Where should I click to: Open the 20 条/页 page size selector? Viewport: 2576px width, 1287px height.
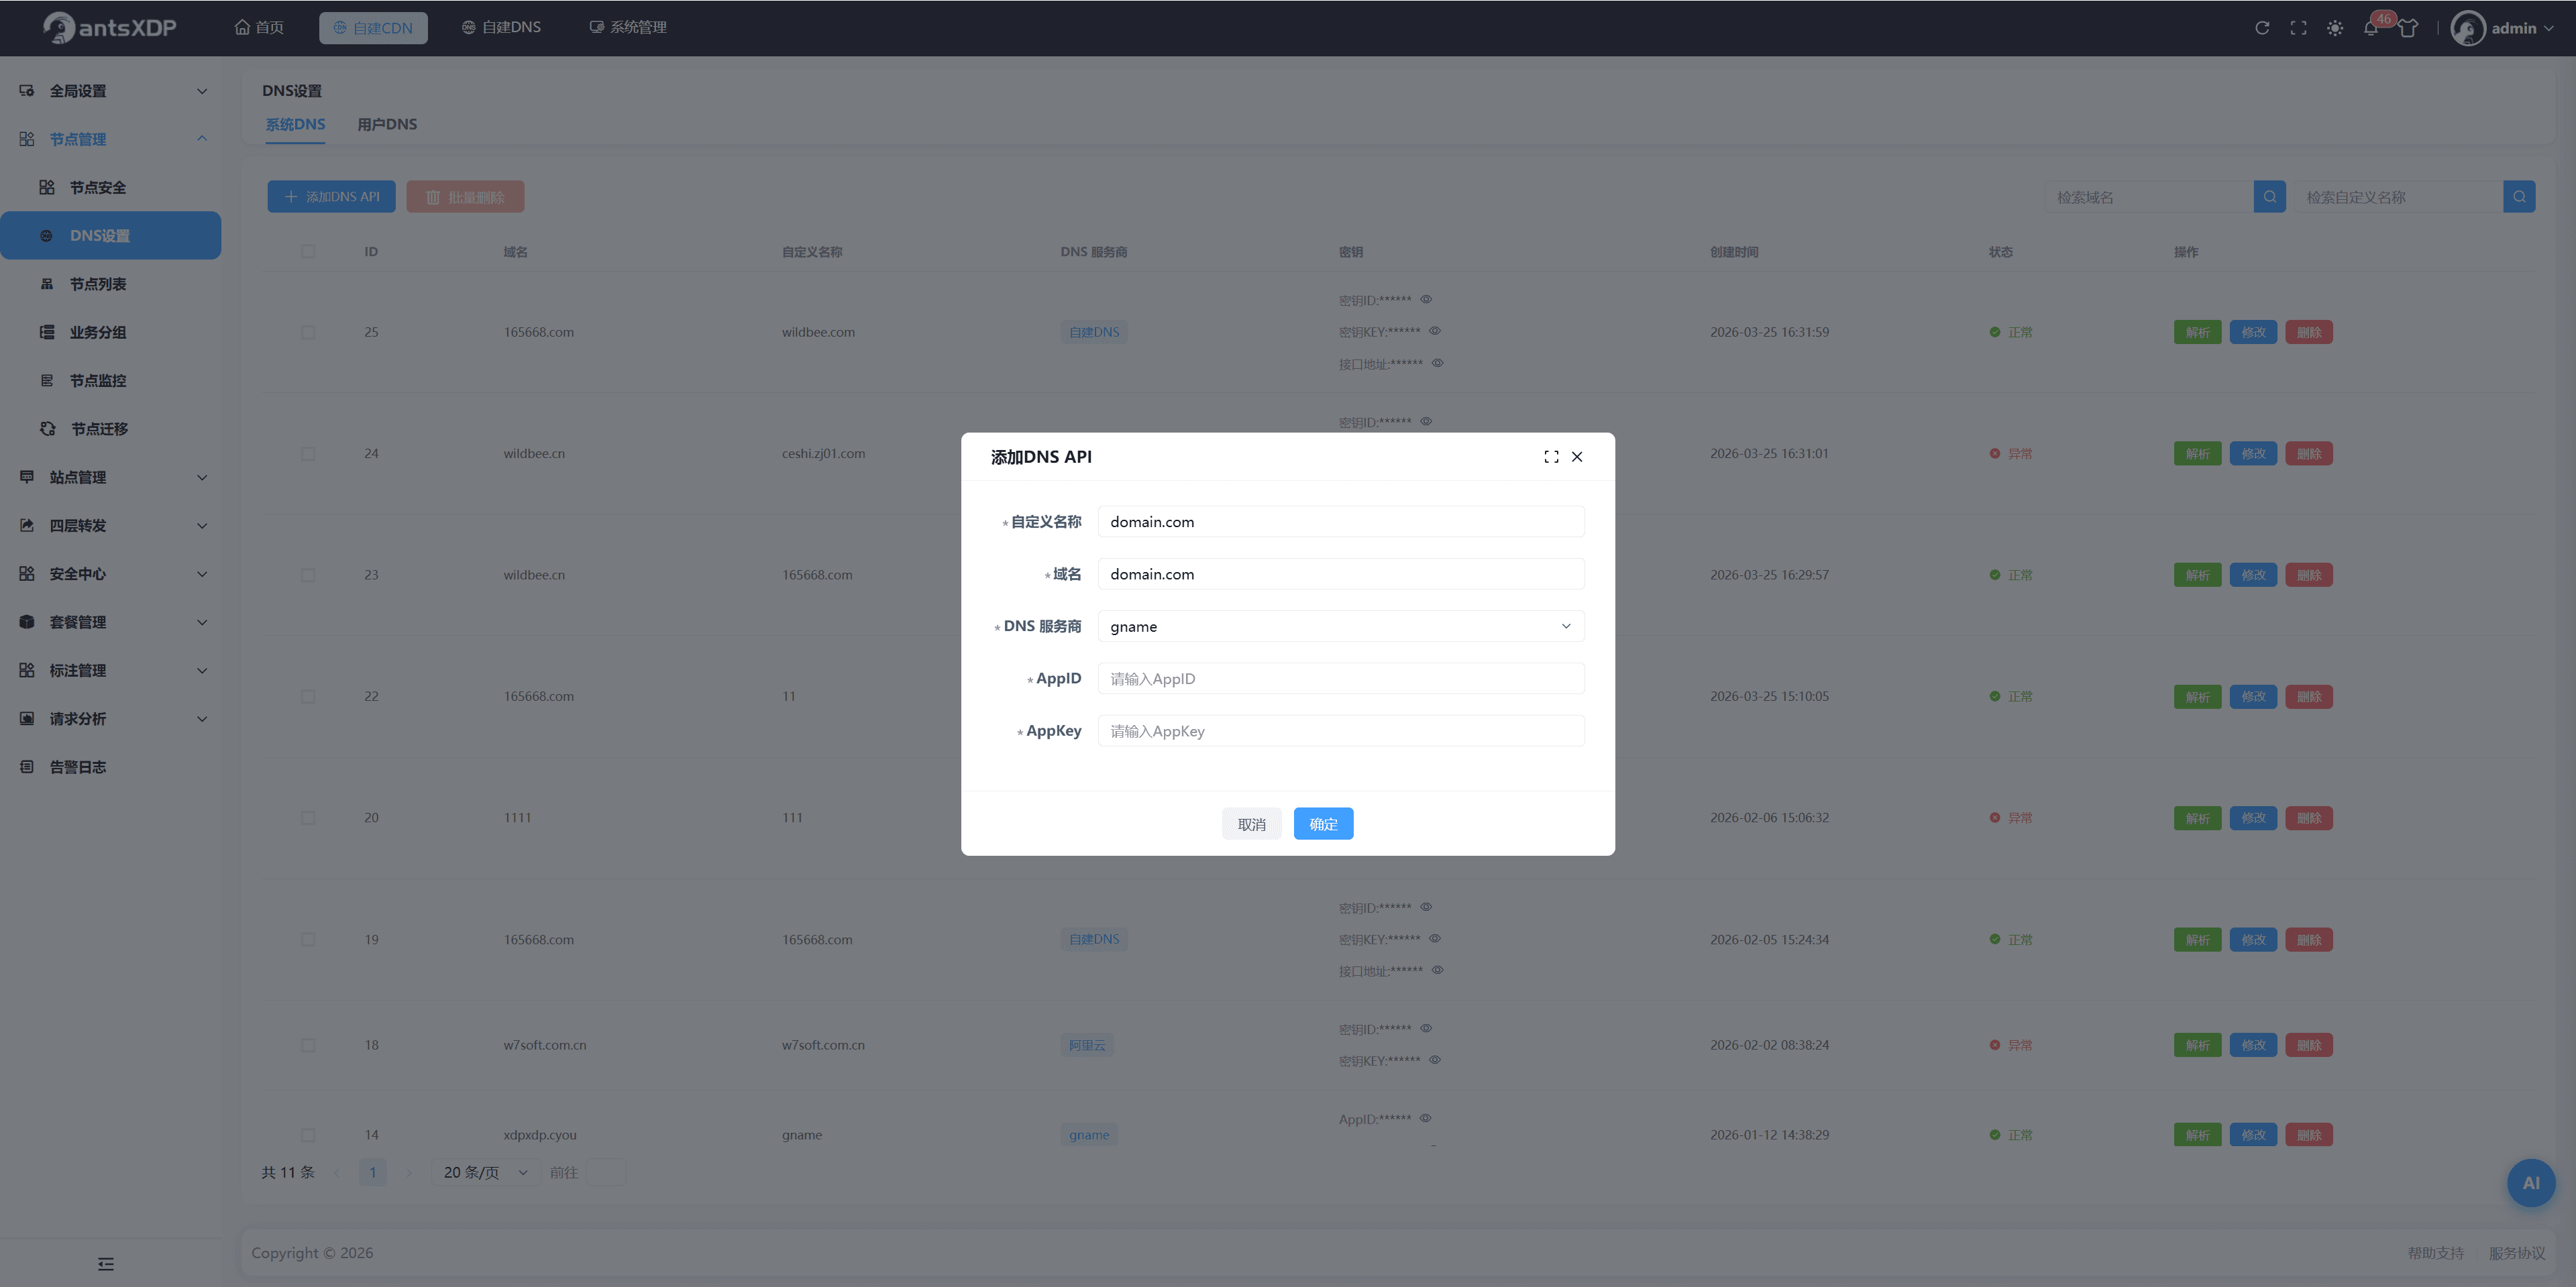[x=485, y=1172]
